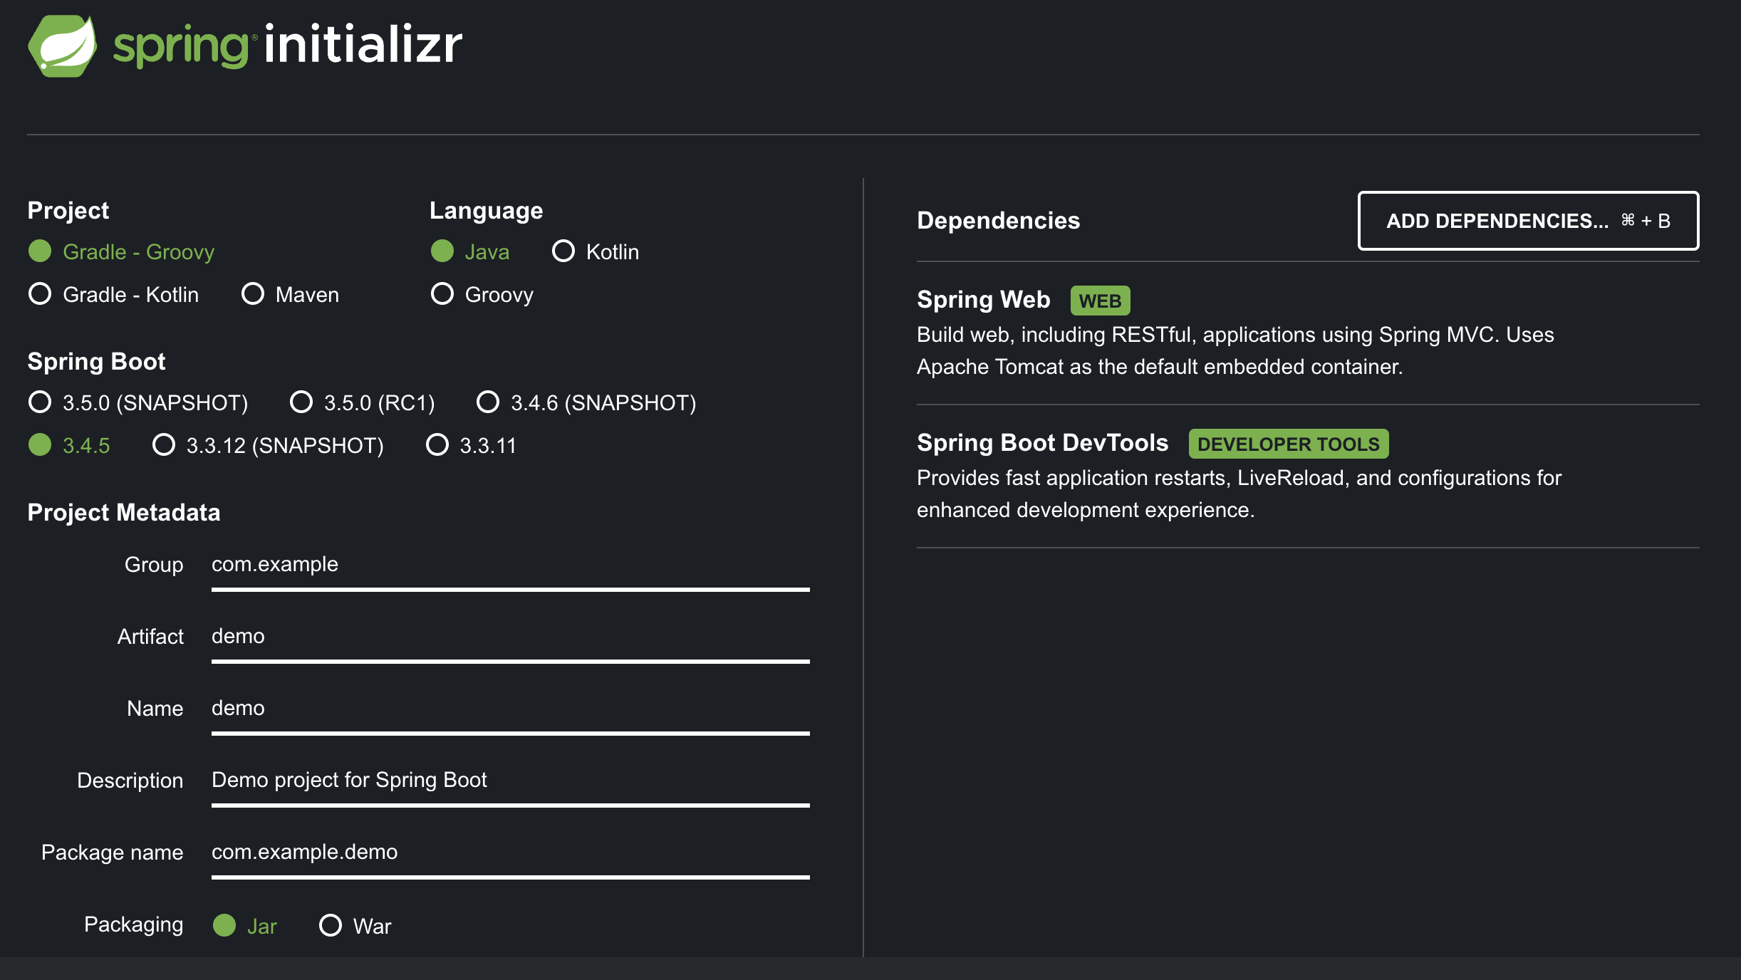
Task: Click the spring initializr title text
Action: (288, 44)
